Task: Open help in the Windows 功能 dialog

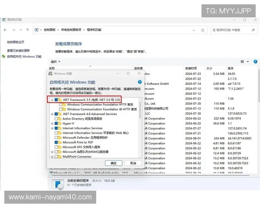Action: (140, 82)
